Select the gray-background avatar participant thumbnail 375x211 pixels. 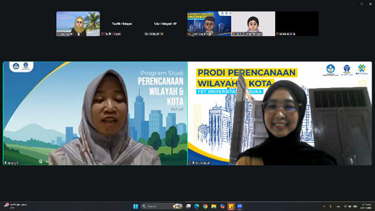253,24
